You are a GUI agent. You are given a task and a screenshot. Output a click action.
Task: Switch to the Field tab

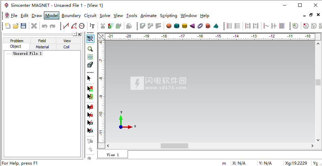point(42,41)
